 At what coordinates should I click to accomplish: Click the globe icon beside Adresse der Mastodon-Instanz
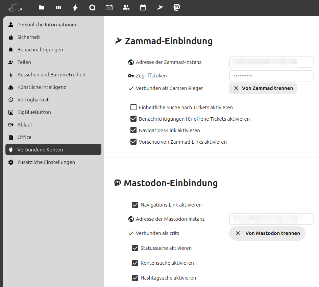pyautogui.click(x=131, y=219)
